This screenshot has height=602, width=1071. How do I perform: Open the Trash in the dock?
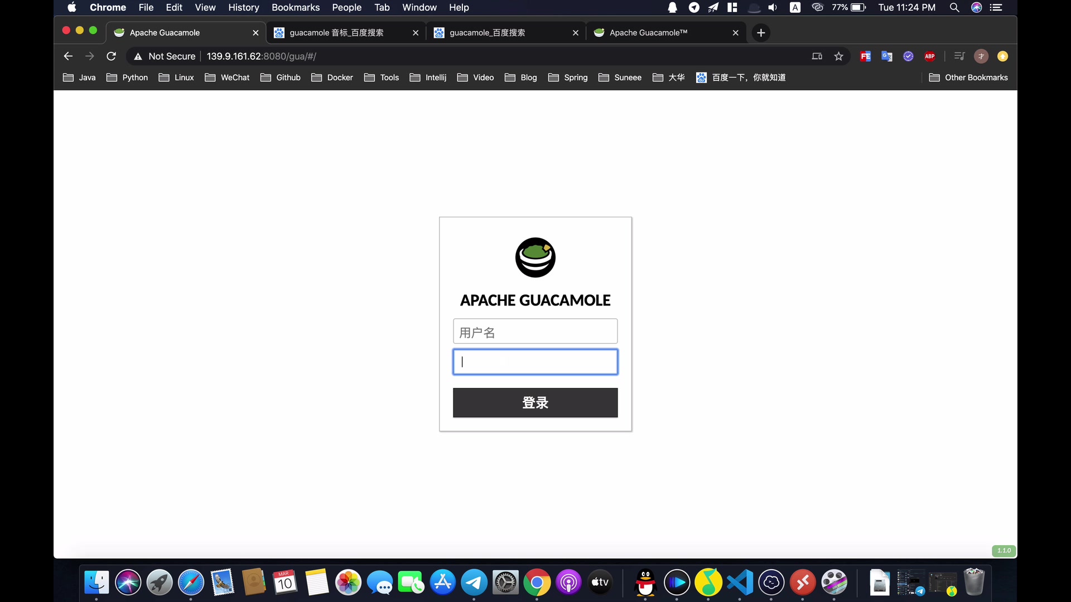[x=974, y=582]
